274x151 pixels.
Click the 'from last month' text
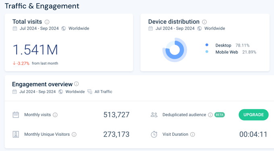[x=45, y=63]
